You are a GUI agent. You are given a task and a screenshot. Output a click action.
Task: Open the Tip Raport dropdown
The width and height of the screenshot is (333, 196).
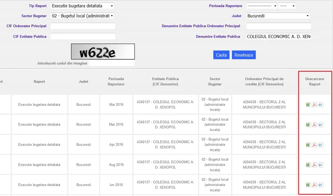pyautogui.click(x=82, y=6)
